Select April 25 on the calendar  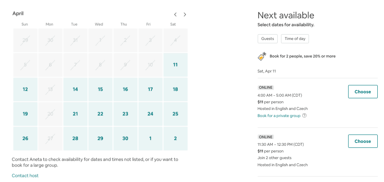(x=175, y=114)
